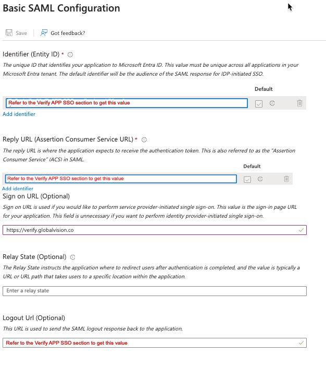Viewport: 326px width, 377px height.
Task: Click Add identifier under the Identifier field
Action: click(19, 114)
